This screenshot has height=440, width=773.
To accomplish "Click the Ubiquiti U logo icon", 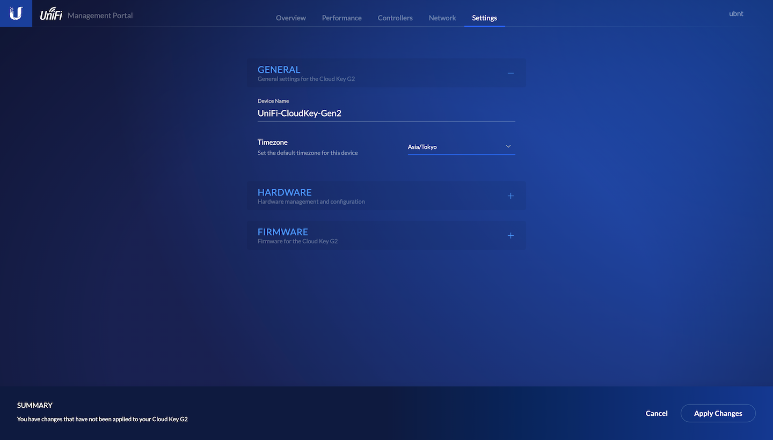I will point(16,13).
